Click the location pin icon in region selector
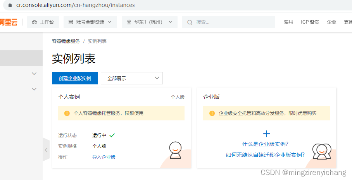Screen dimensions: 352x180 coord(129,22)
